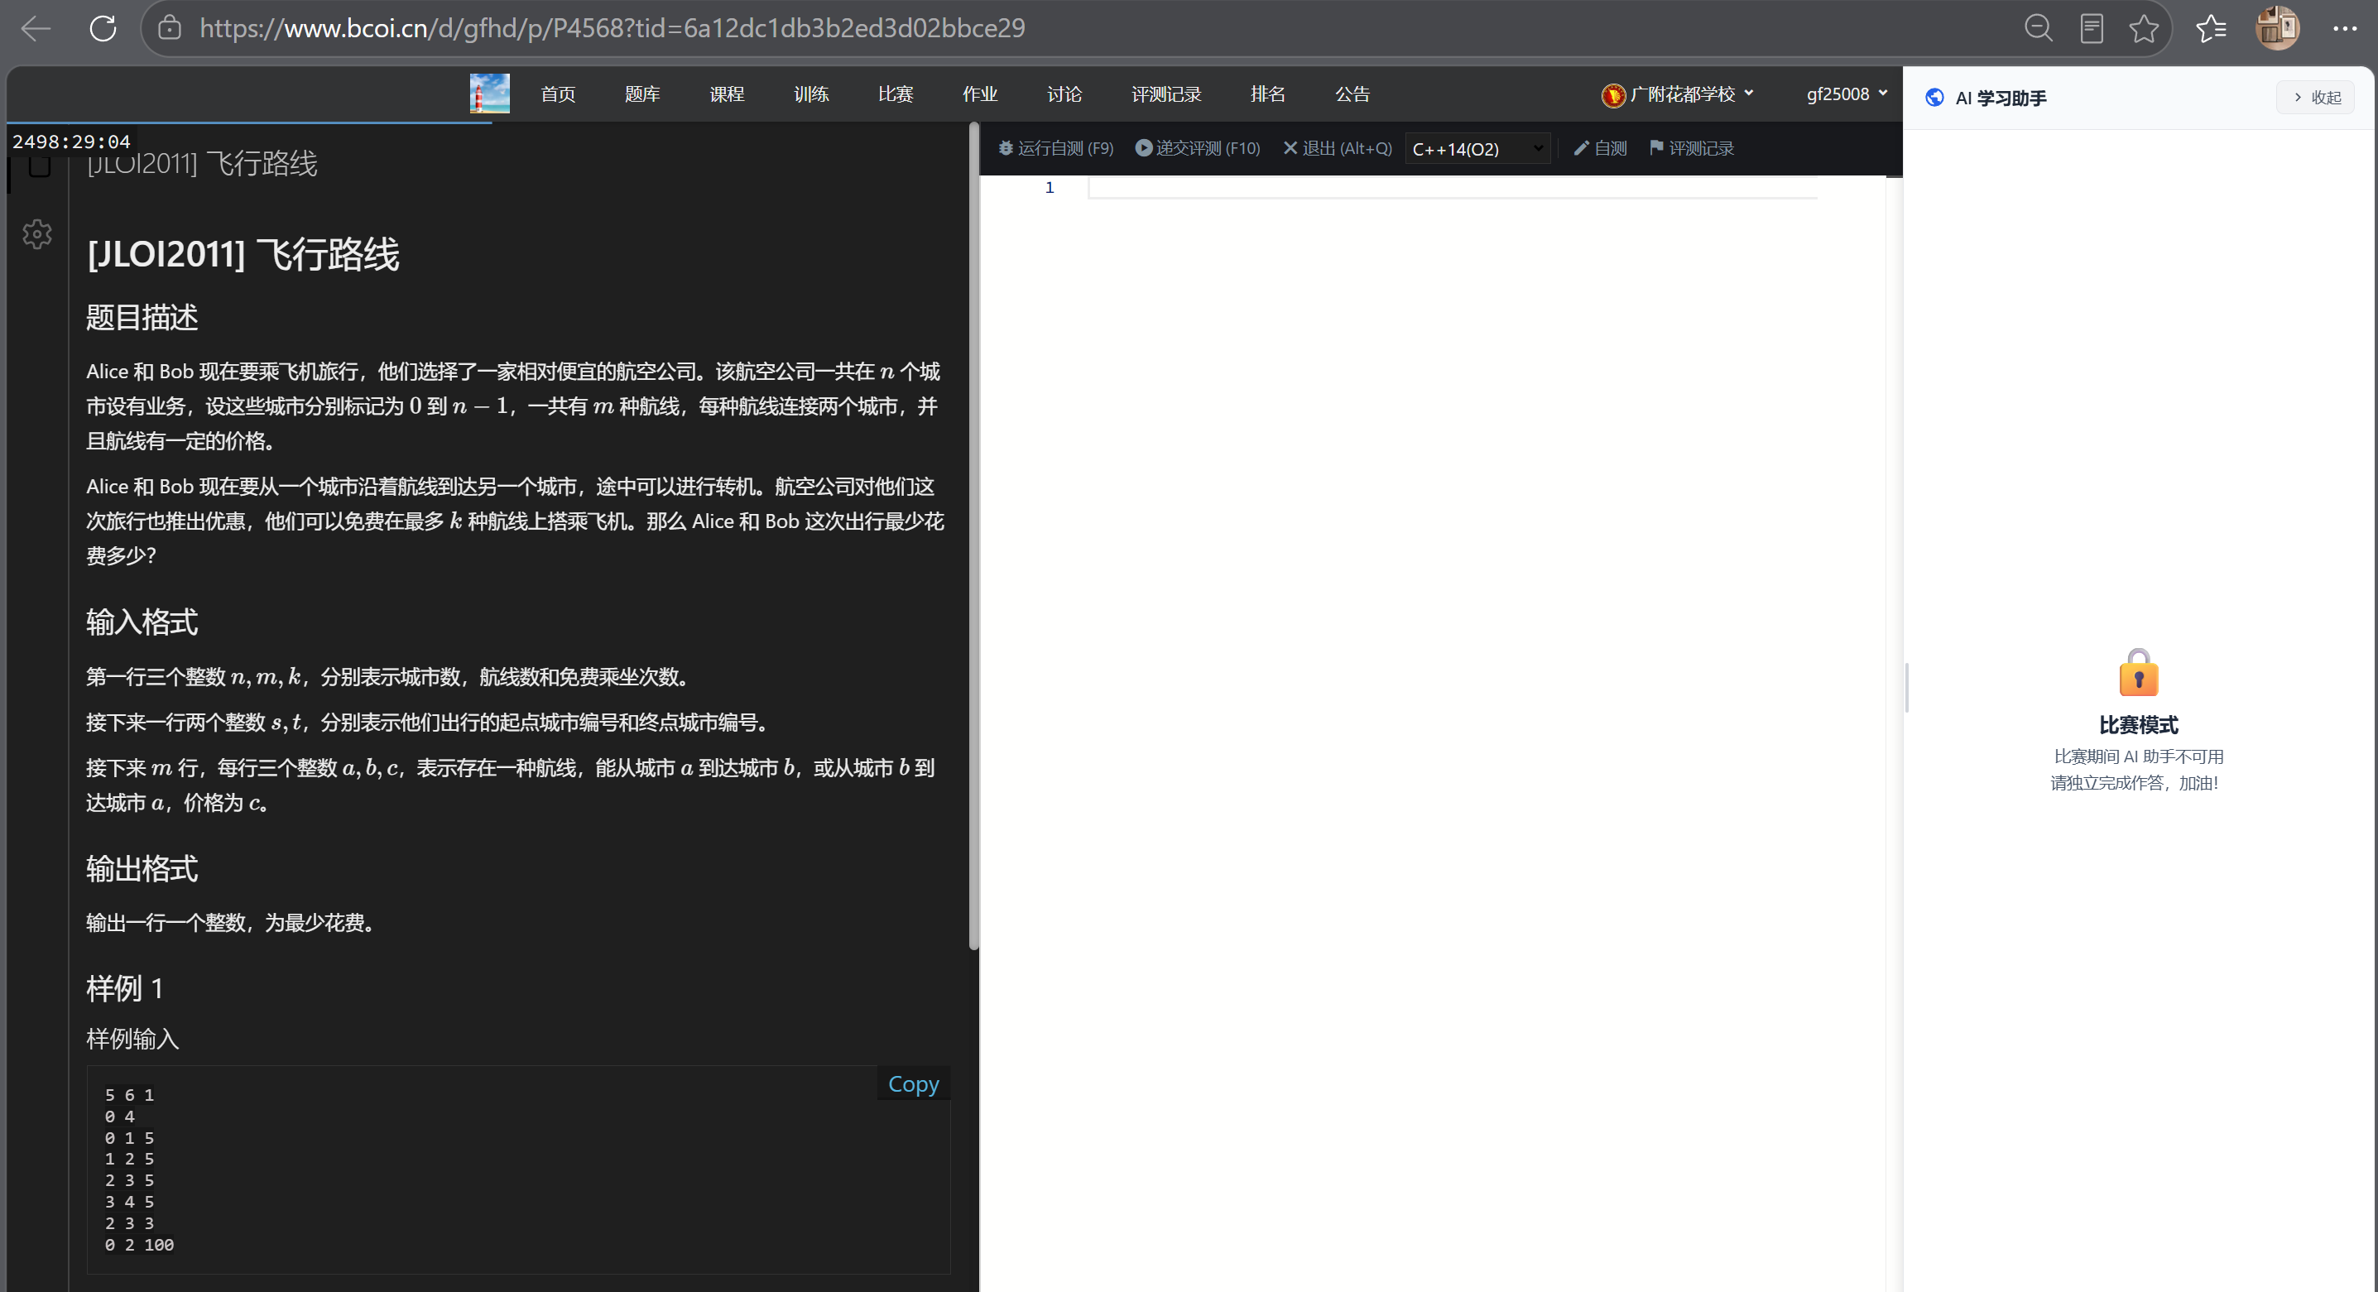Click the AI panel resize handle
This screenshot has height=1292, width=2378.
[1906, 687]
